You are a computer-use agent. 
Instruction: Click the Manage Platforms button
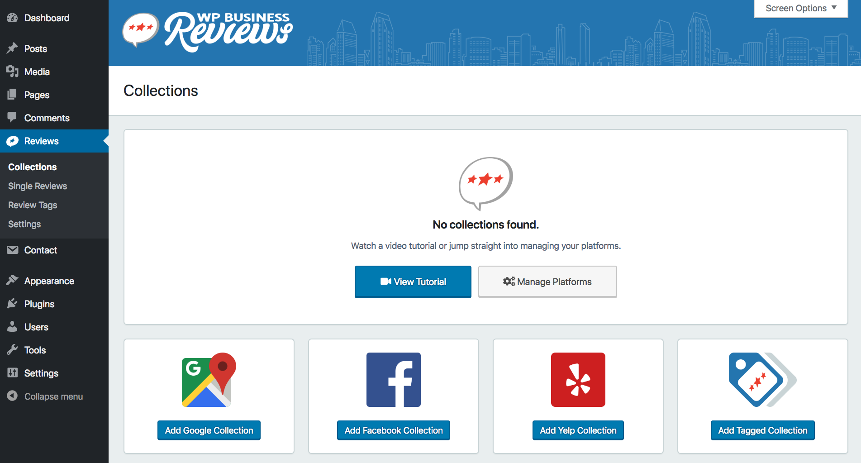pyautogui.click(x=547, y=282)
